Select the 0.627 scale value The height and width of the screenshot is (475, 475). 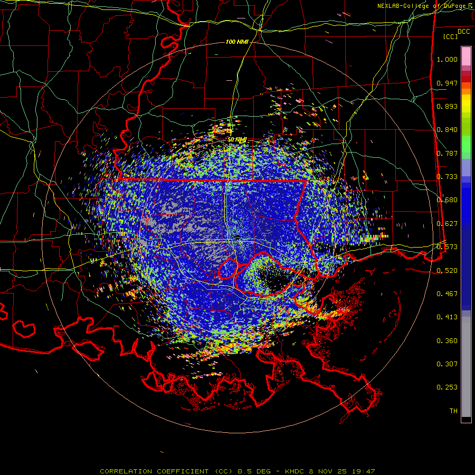[447, 224]
